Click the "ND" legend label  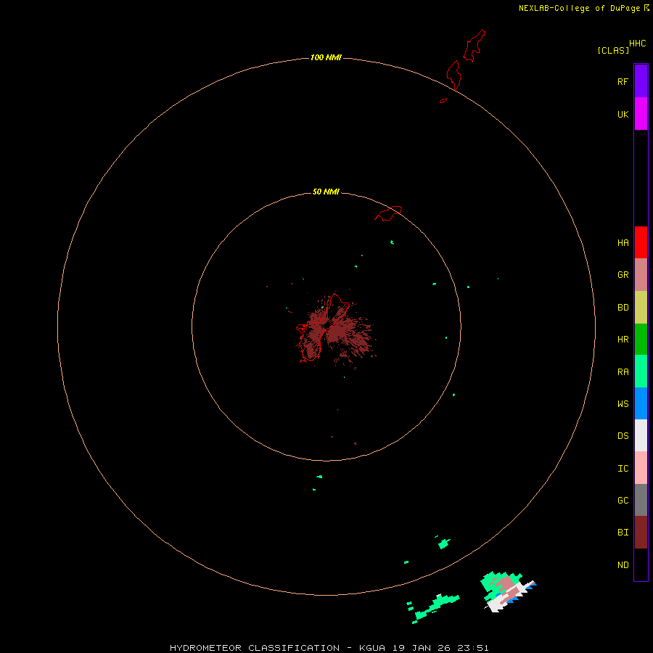(x=623, y=565)
